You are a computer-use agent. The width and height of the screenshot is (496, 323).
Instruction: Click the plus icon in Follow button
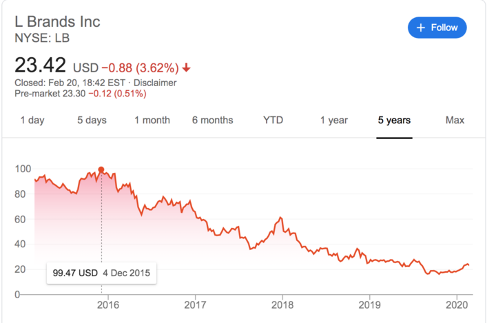(420, 28)
